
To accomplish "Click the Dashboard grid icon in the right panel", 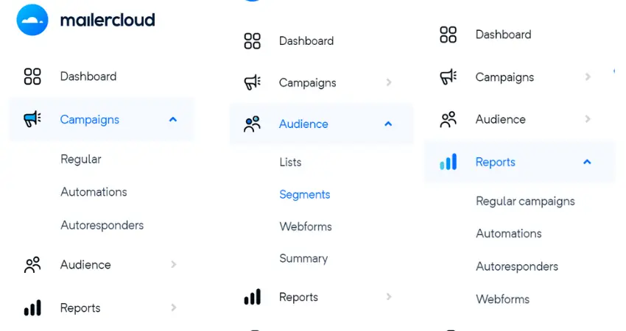I will pyautogui.click(x=449, y=35).
